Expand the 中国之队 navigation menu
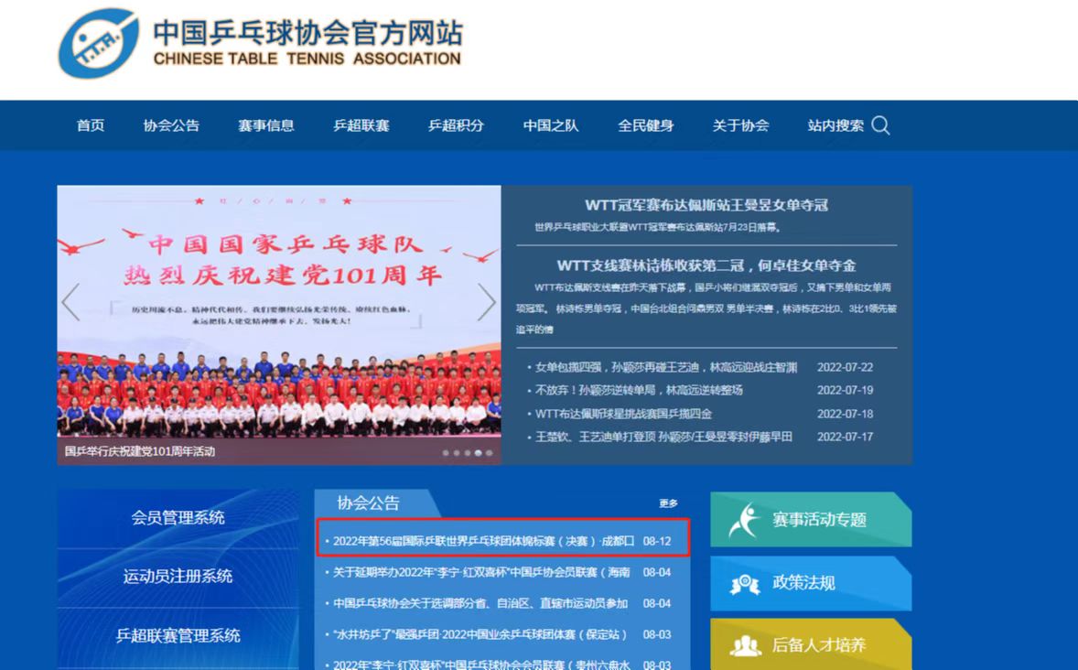This screenshot has height=670, width=1078. coord(551,125)
